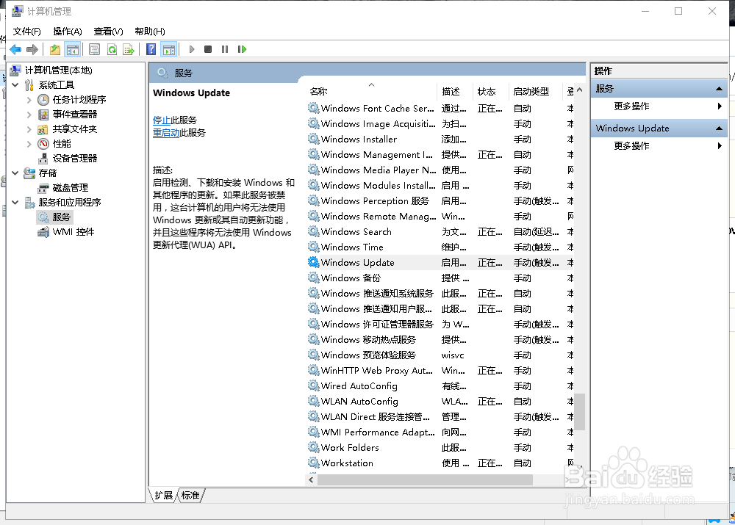The image size is (735, 525).
Task: Sort services by 启动类型 column header
Action: tap(535, 91)
